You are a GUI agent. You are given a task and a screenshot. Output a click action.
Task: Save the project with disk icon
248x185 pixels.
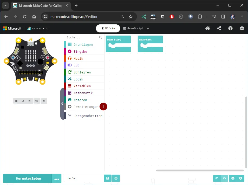[108, 179]
